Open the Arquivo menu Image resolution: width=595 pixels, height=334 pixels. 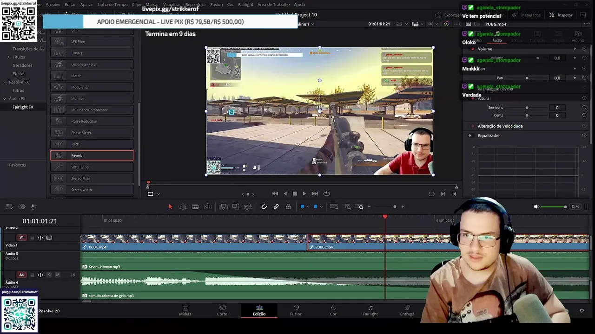(x=53, y=5)
